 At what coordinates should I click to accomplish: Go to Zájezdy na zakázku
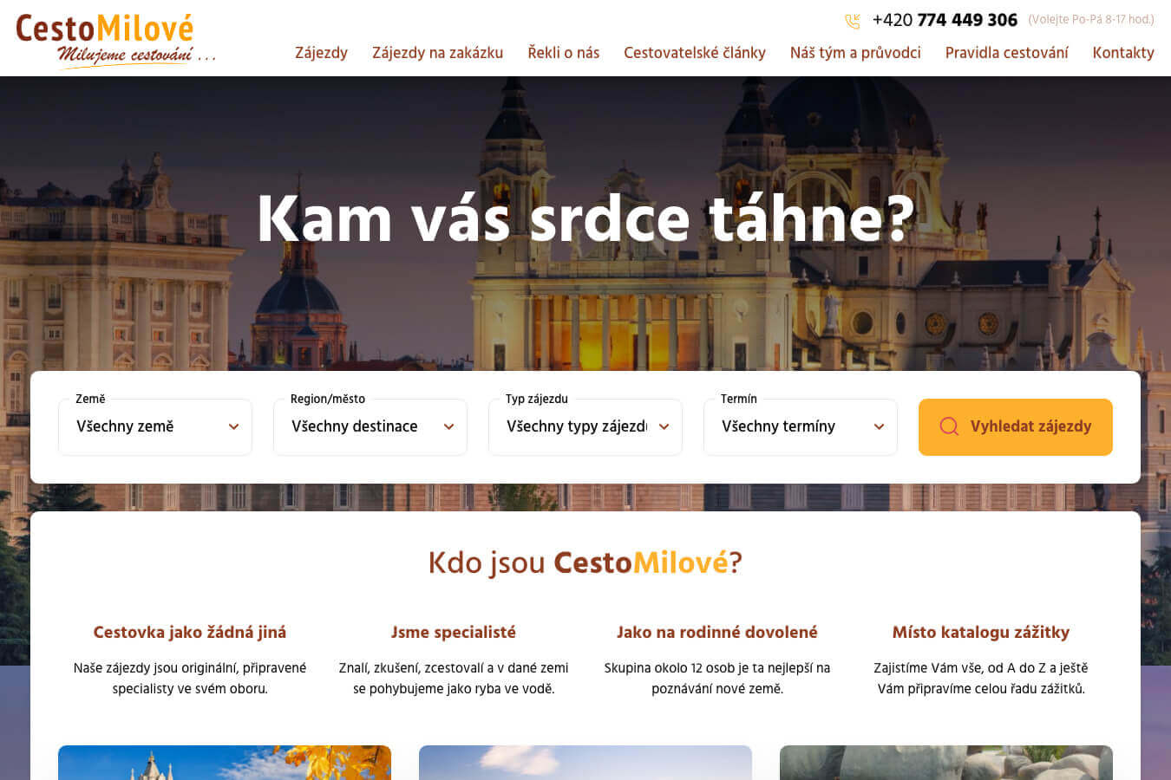coord(437,53)
